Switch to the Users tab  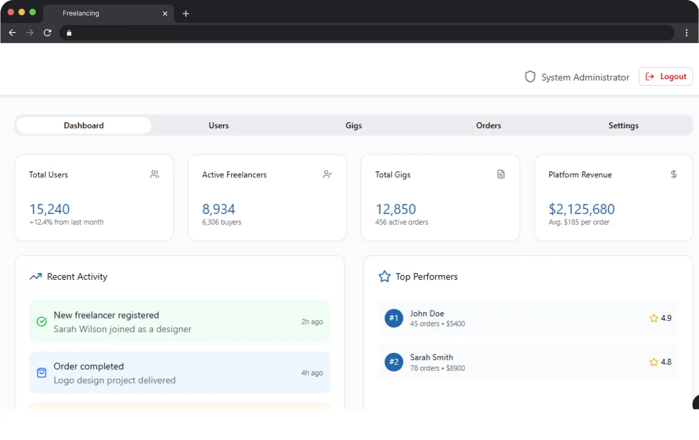219,126
